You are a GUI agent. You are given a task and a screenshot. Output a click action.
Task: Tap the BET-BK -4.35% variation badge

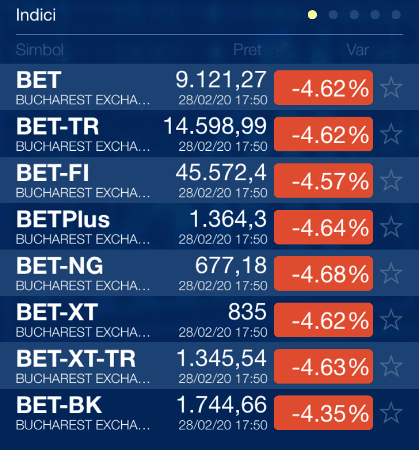[323, 413]
